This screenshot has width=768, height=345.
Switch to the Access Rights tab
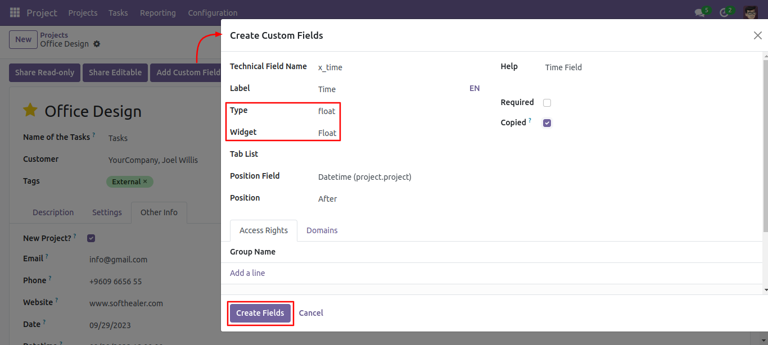coord(264,230)
